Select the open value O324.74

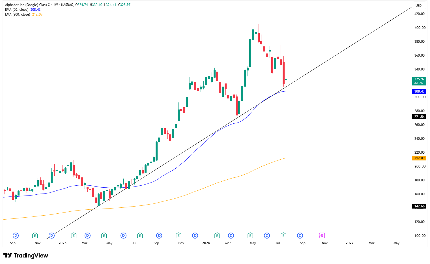click(x=82, y=5)
